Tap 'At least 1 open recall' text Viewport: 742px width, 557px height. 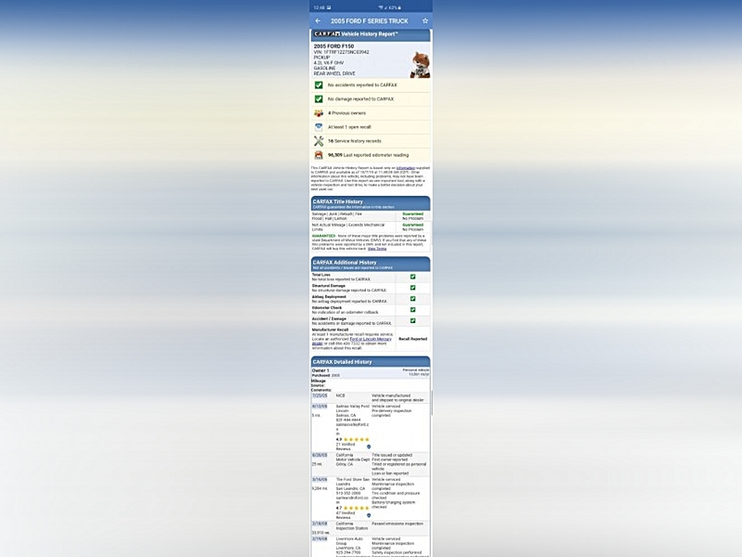pyautogui.click(x=349, y=127)
